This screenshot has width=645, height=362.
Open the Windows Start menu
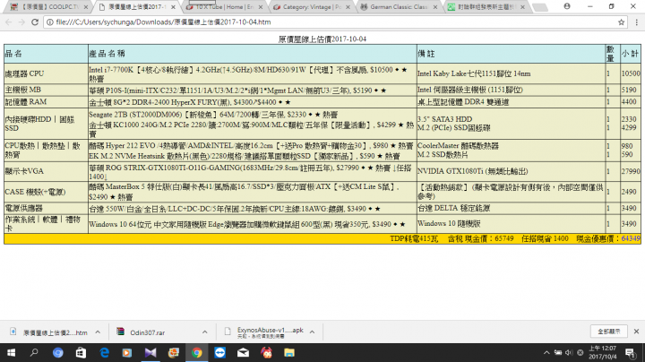tap(11, 352)
